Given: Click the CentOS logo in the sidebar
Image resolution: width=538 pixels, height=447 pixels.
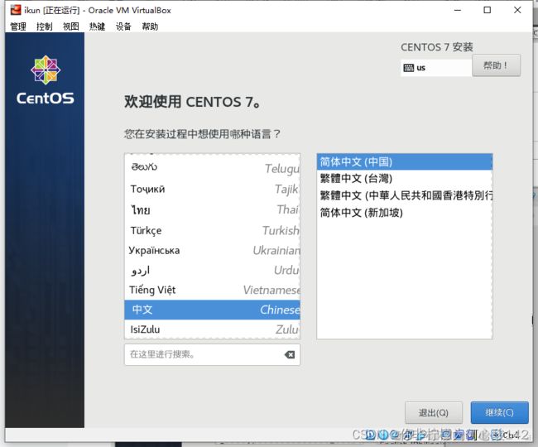Looking at the screenshot, I should pyautogui.click(x=45, y=80).
